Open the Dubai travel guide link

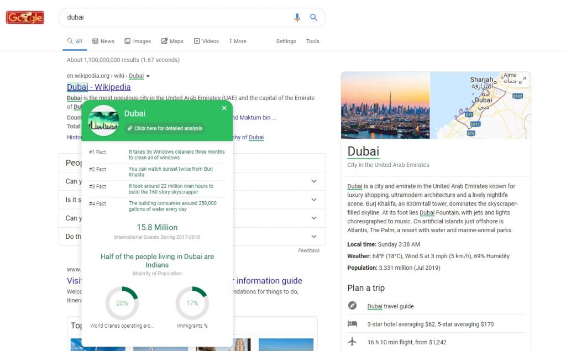[x=391, y=306]
